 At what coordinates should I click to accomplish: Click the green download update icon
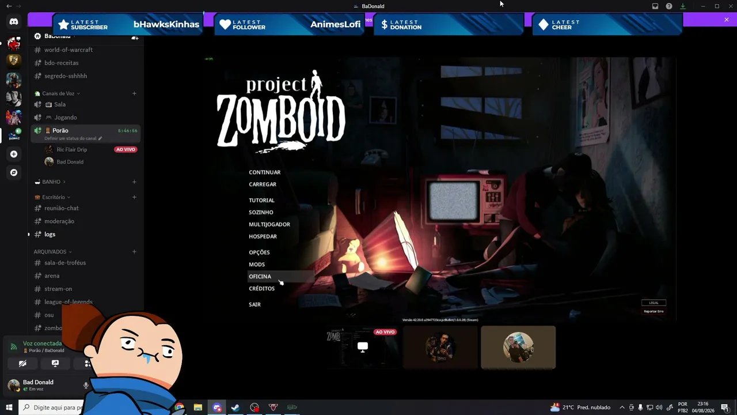[683, 6]
